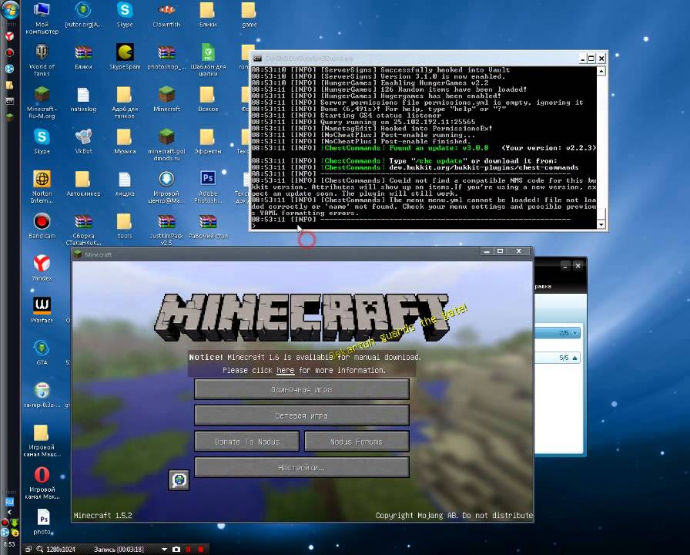This screenshot has height=555, width=690.
Task: Open the game folder at top
Action: [249, 15]
